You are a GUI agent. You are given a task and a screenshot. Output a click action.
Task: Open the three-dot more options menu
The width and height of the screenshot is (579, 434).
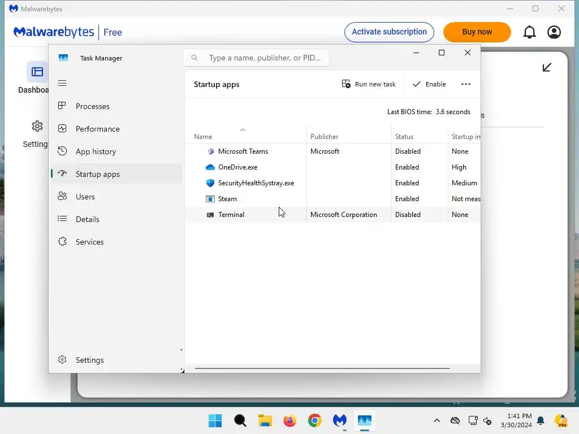pyautogui.click(x=466, y=84)
